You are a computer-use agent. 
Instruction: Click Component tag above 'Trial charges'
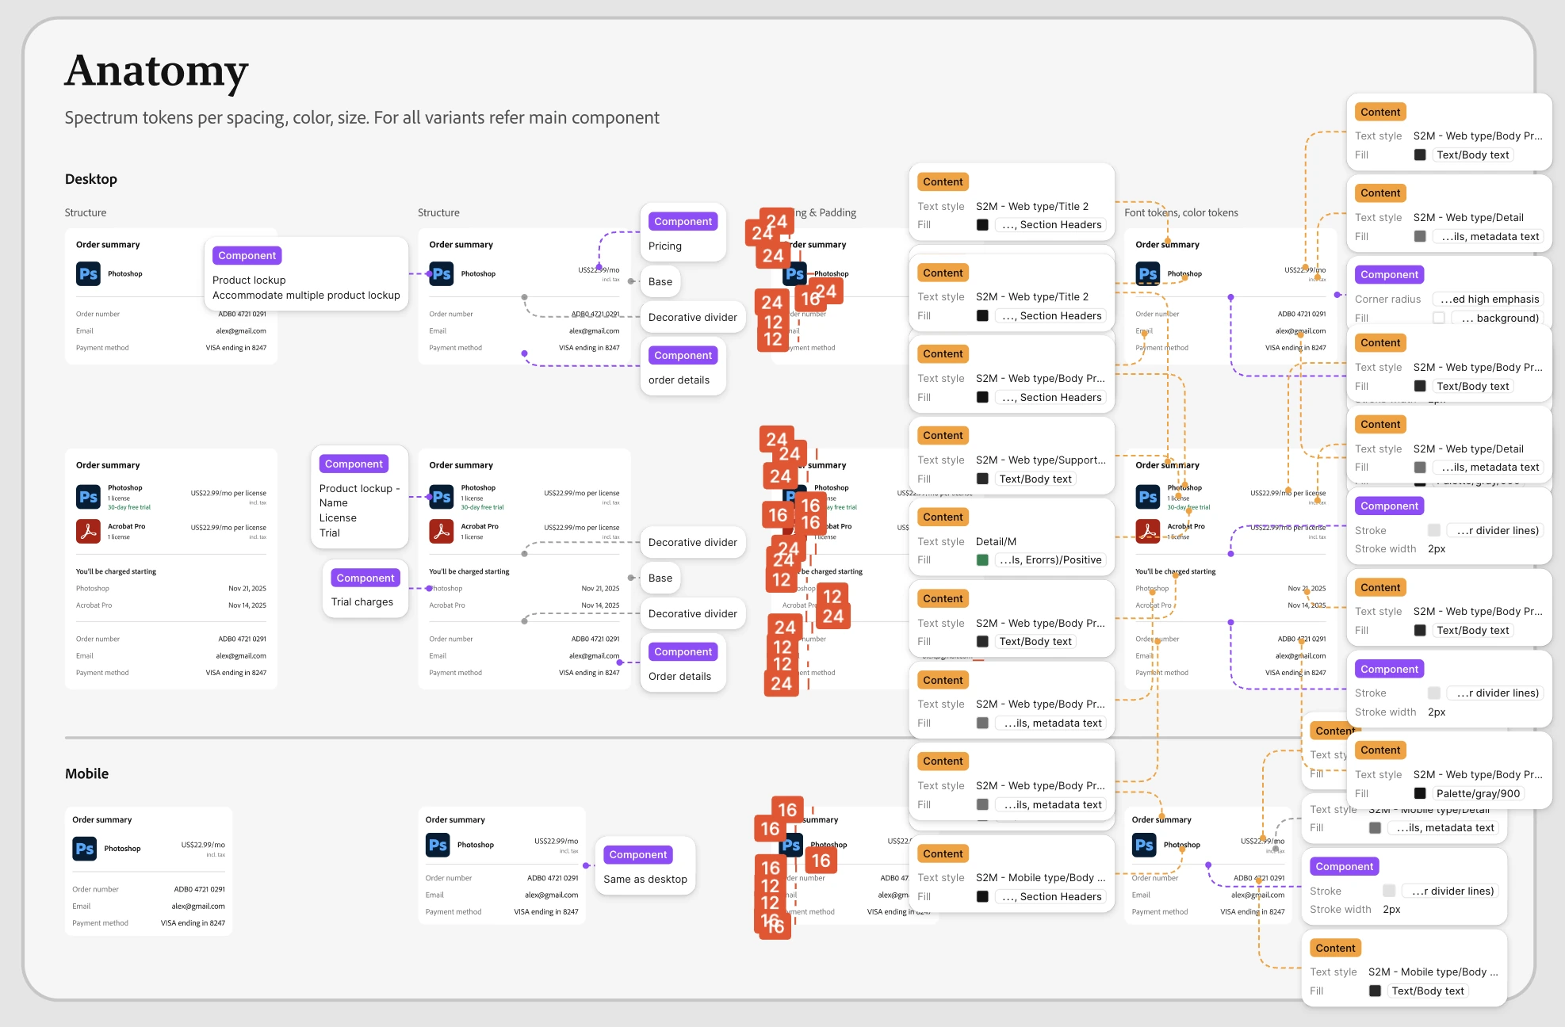[x=365, y=578]
